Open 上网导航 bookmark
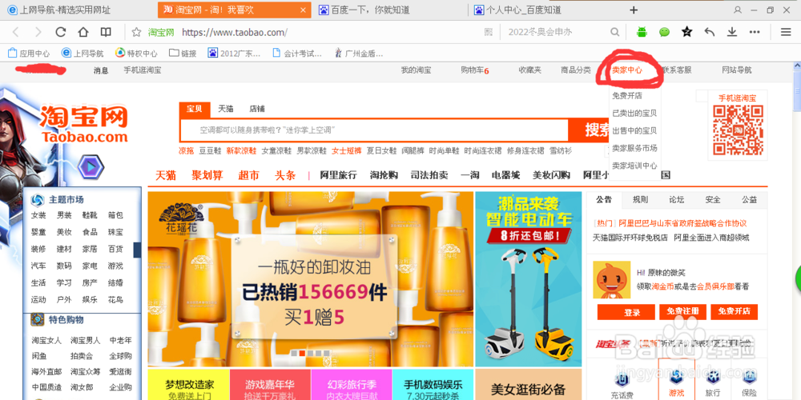The width and height of the screenshot is (801, 400). point(83,53)
